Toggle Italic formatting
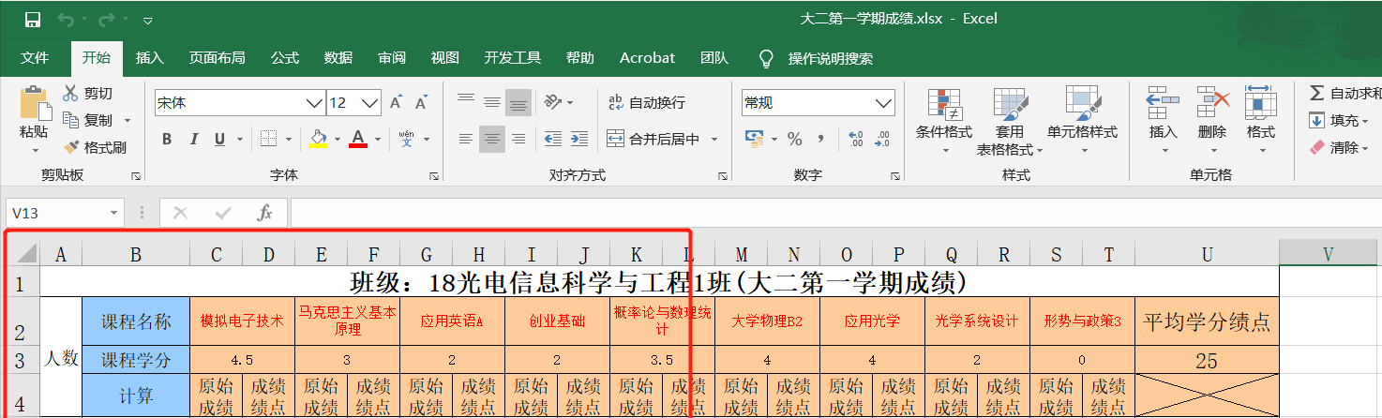The image size is (1382, 418). (x=193, y=139)
